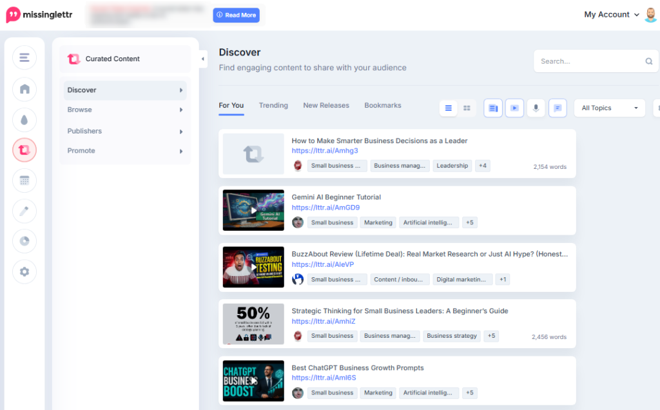Screen dimensions: 660x410
Task: Switch to the Trending tab
Action: click(x=273, y=105)
